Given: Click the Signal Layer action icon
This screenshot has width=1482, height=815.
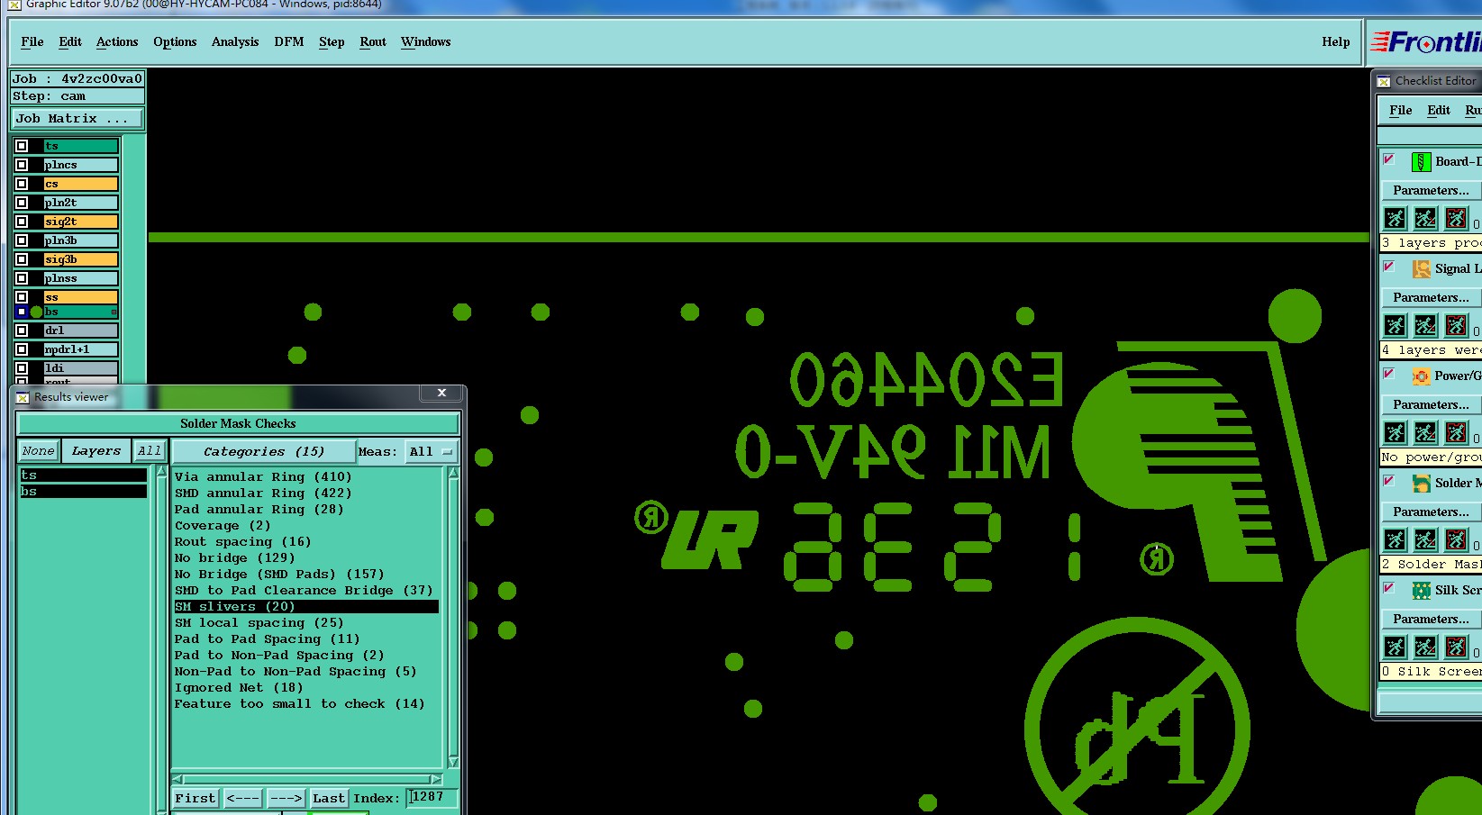Looking at the screenshot, I should (1421, 268).
